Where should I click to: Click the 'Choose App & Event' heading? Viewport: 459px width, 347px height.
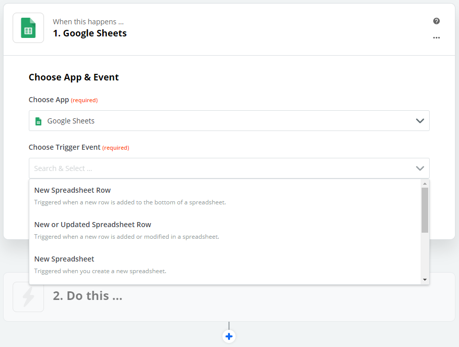coord(74,77)
